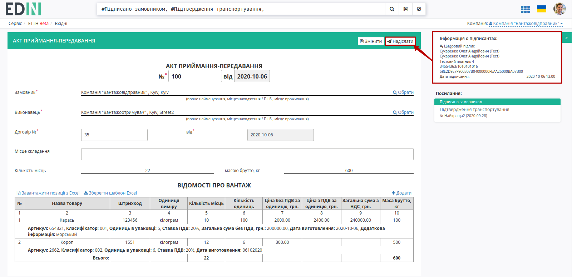Open the document date 2020-10-06 picker
572x277 pixels.
click(x=252, y=76)
